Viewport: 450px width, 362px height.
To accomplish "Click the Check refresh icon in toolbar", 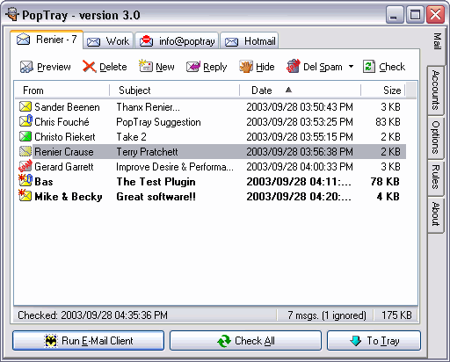I will pyautogui.click(x=369, y=67).
